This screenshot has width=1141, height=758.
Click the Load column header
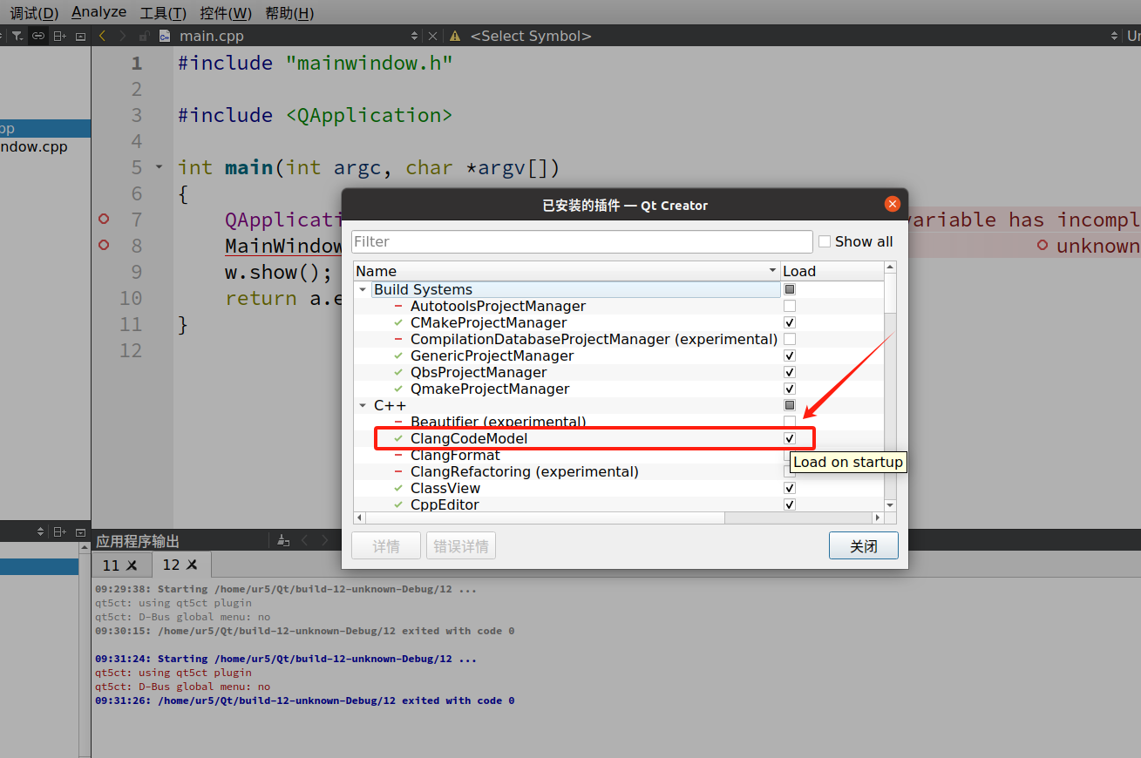click(832, 271)
